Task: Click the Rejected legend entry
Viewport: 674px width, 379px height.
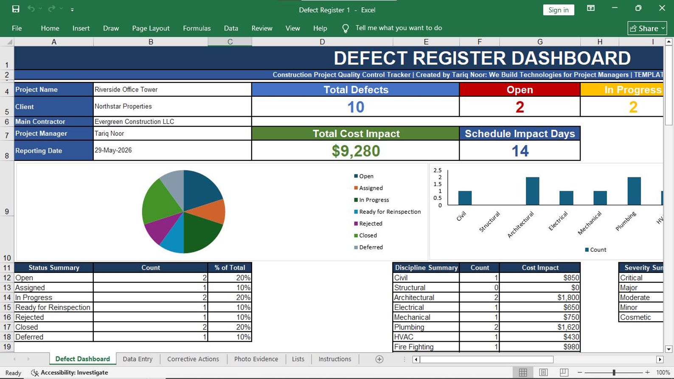Action: point(368,224)
